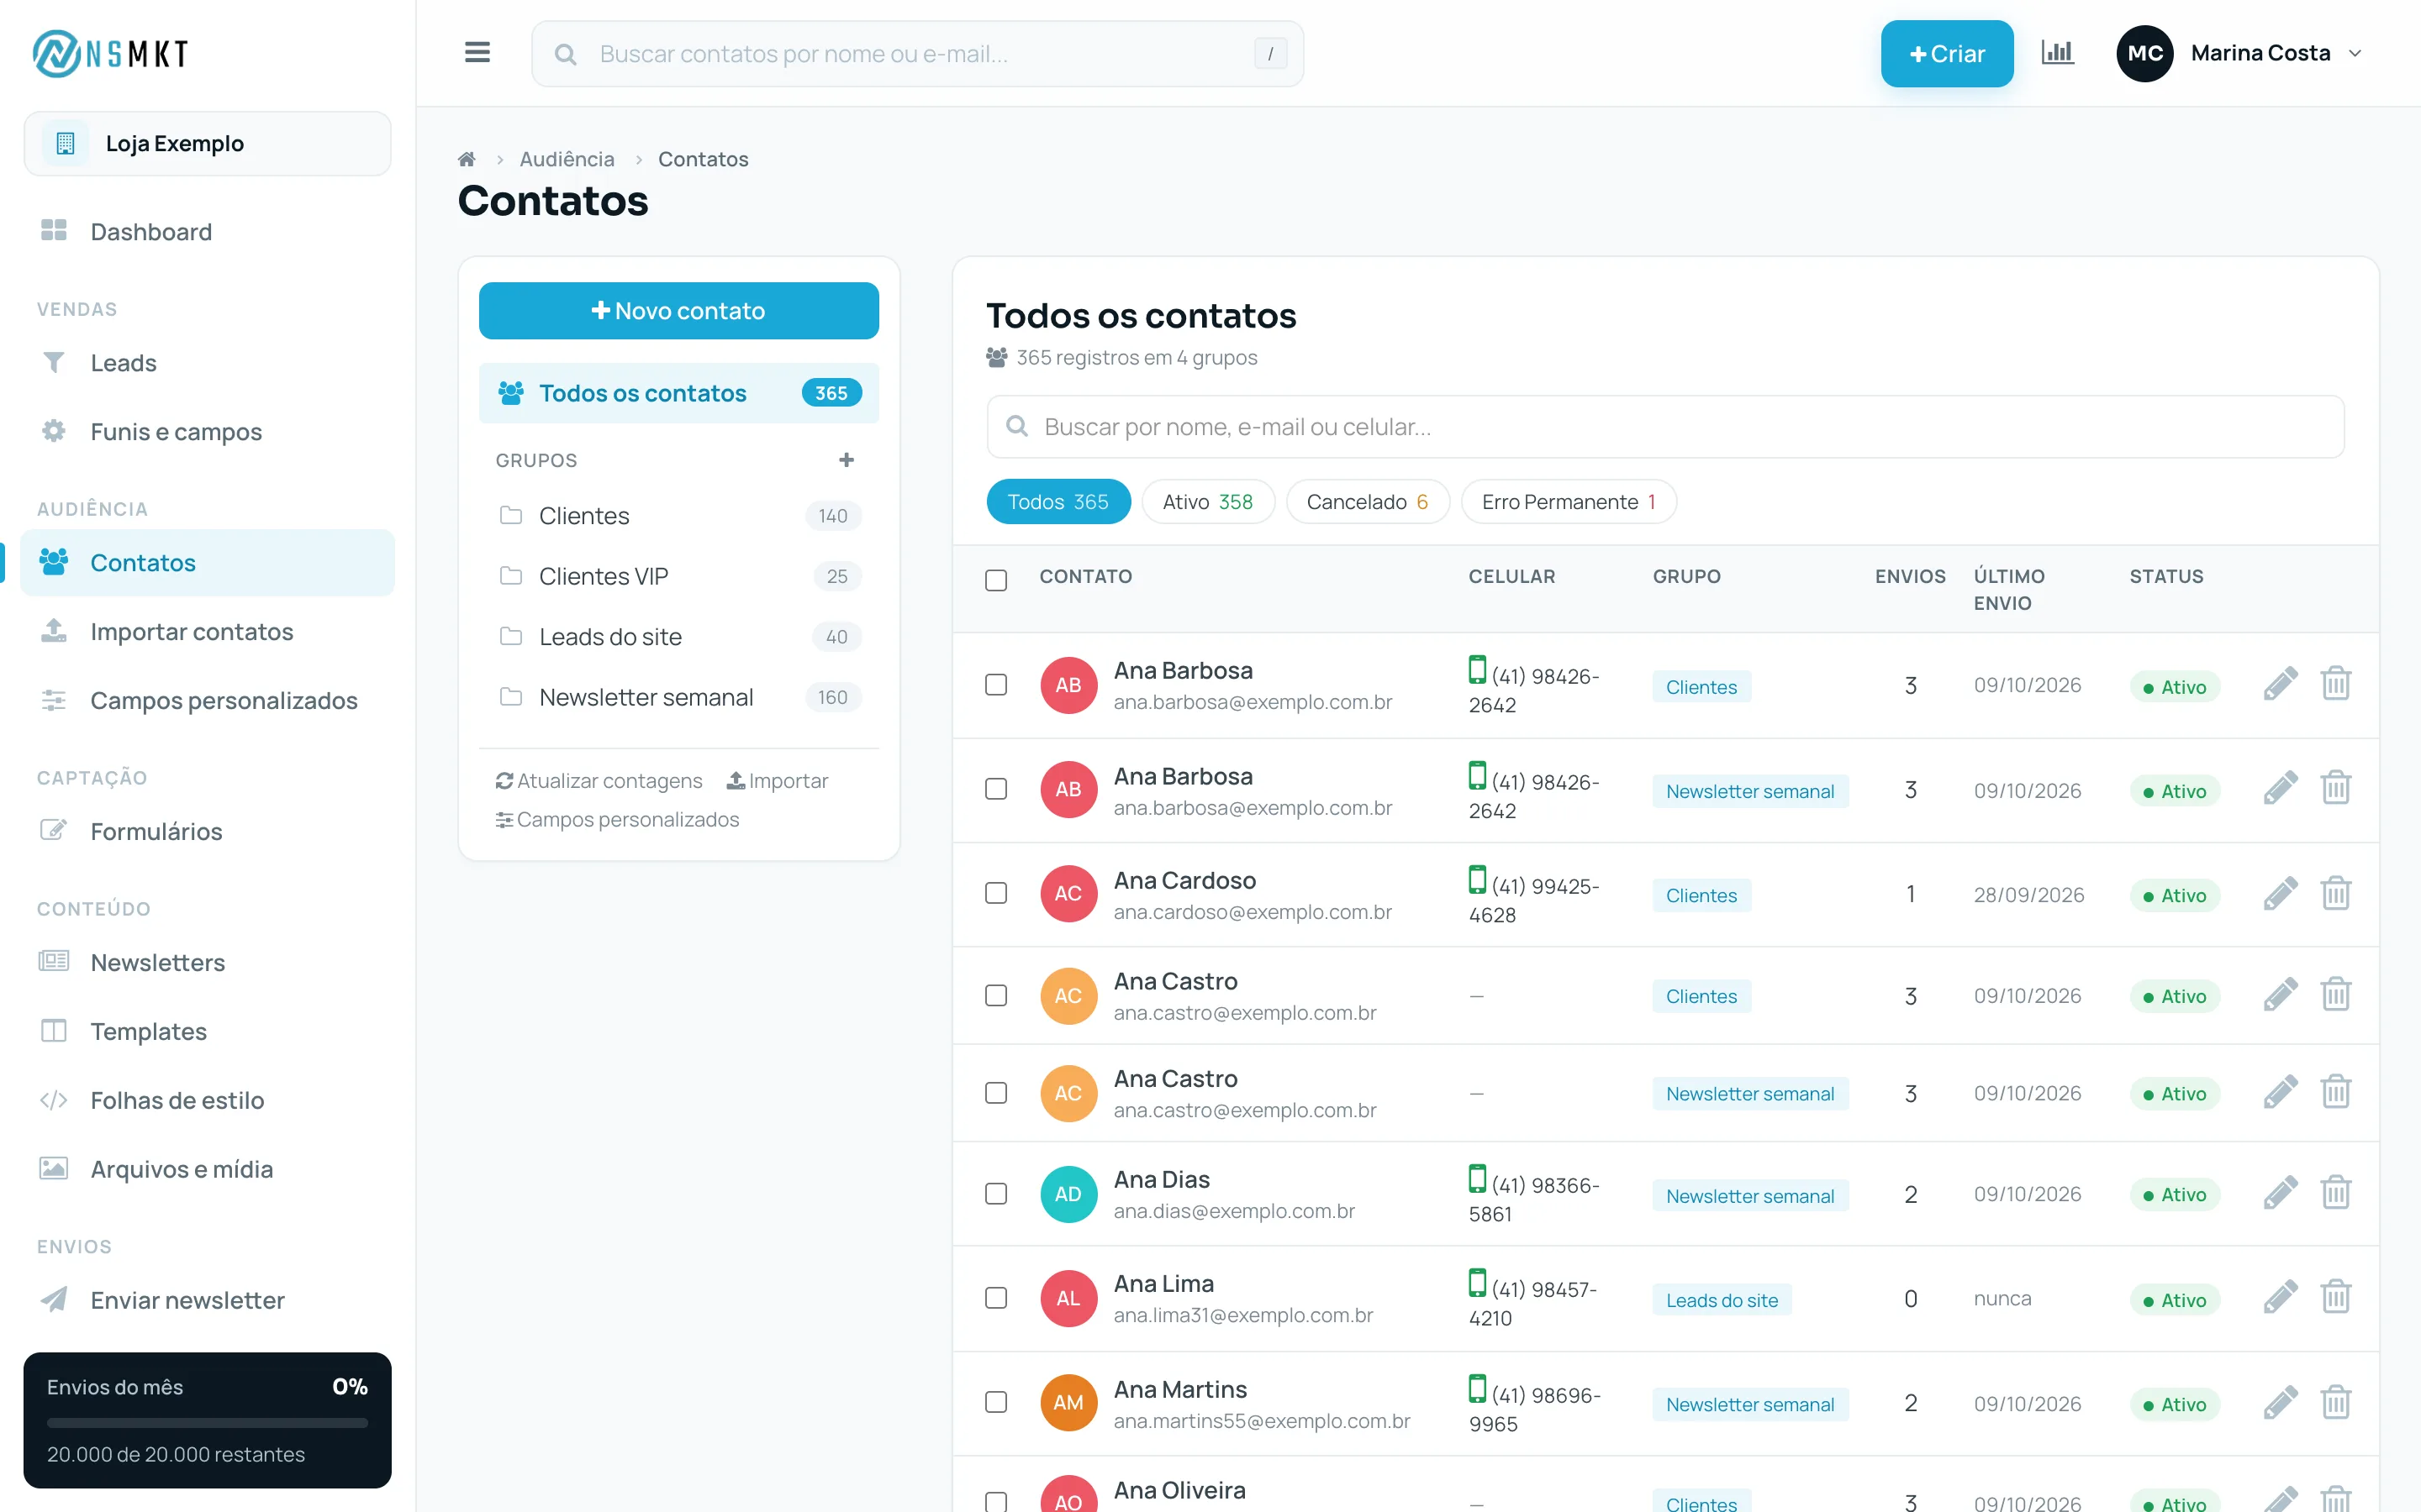This screenshot has width=2421, height=1512.
Task: Click the Criar button
Action: tap(1946, 54)
